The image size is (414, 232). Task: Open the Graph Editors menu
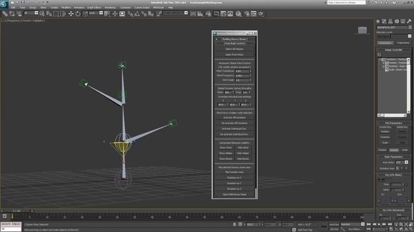[94, 8]
